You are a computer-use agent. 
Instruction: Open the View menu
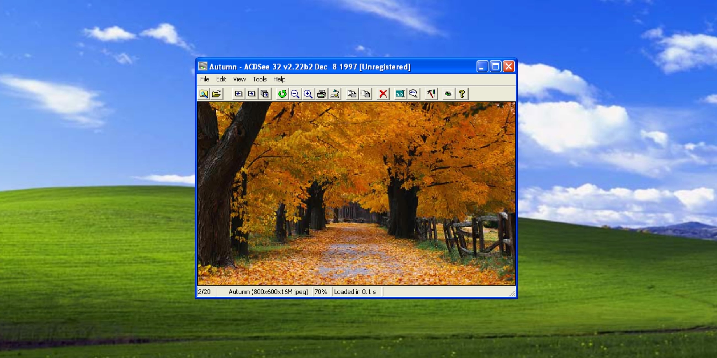239,79
